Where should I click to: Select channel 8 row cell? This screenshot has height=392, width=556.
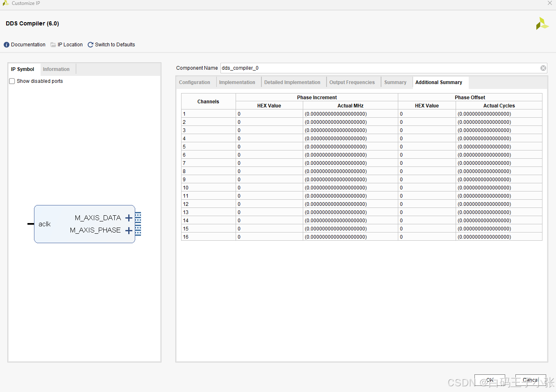click(208, 171)
